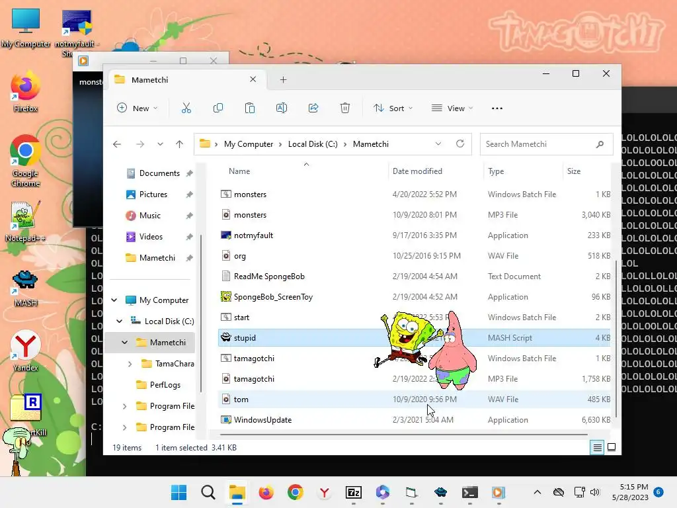The width and height of the screenshot is (677, 508).
Task: Sort by Type column header
Action: tap(496, 171)
